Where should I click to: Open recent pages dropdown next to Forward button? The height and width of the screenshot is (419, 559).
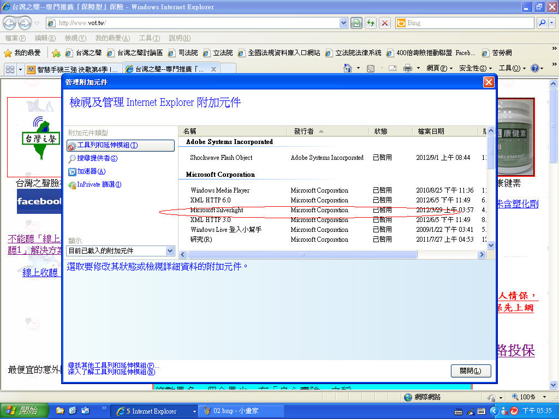[x=37, y=23]
